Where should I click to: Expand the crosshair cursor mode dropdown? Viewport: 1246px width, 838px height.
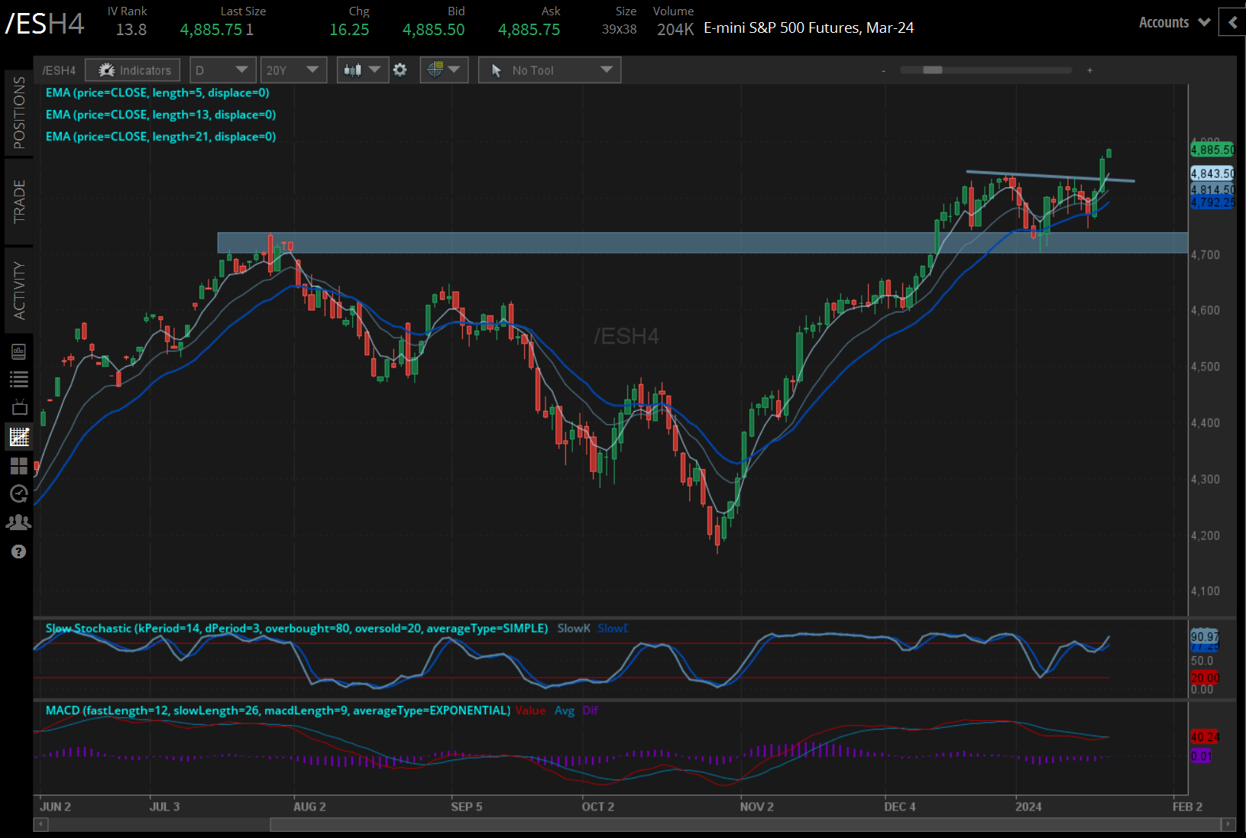click(444, 70)
